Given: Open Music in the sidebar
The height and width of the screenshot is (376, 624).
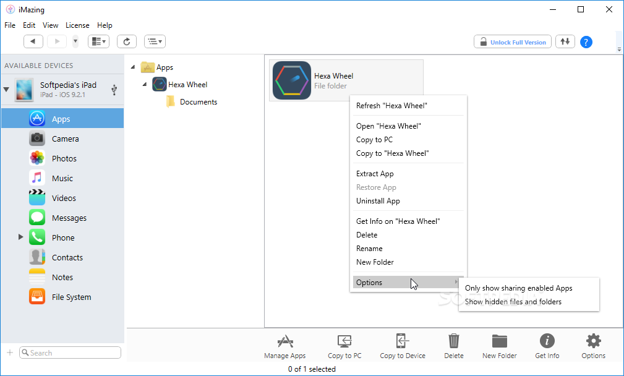Looking at the screenshot, I should (62, 178).
